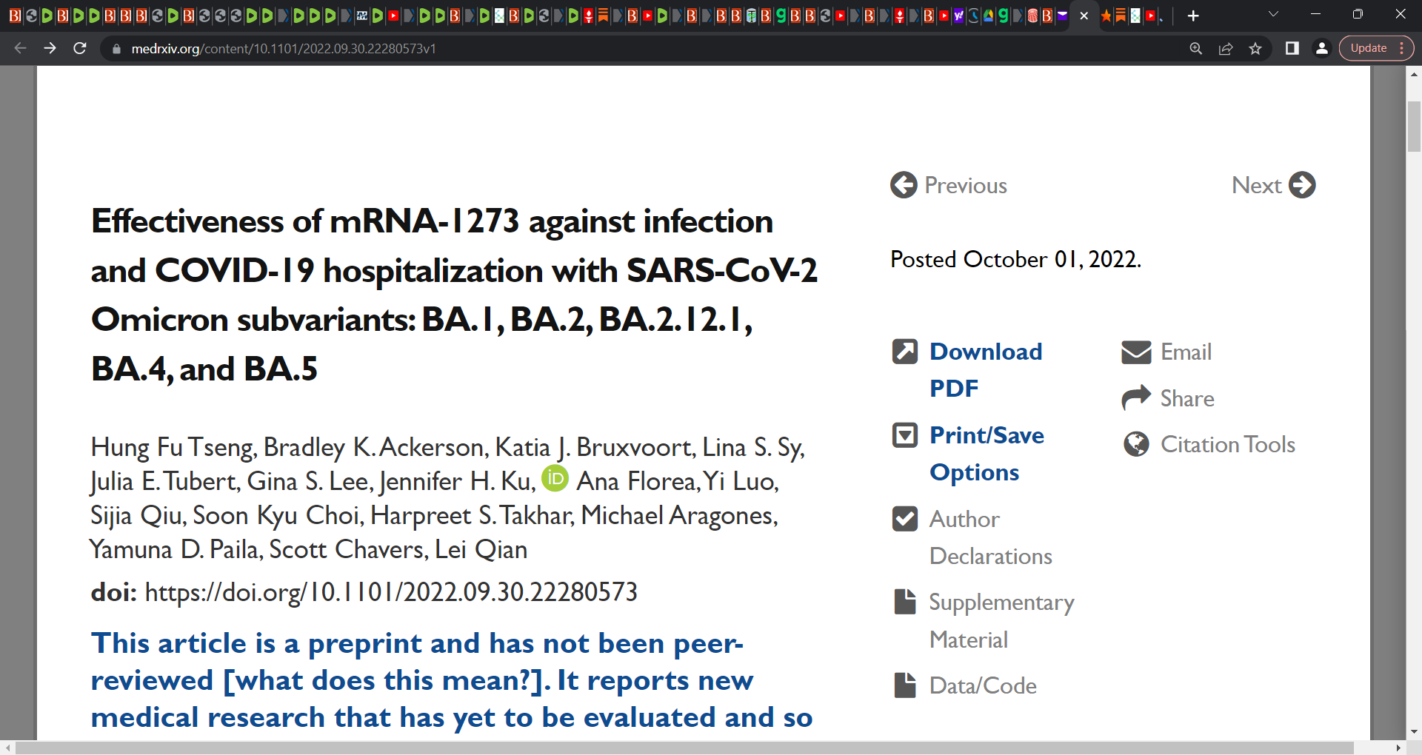Open the Supplementary Material link
The width and height of the screenshot is (1422, 755).
point(1001,620)
